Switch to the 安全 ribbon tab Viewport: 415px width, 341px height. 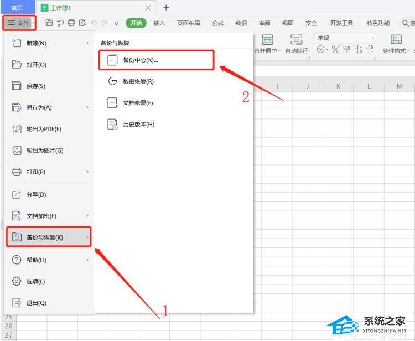[x=311, y=23]
